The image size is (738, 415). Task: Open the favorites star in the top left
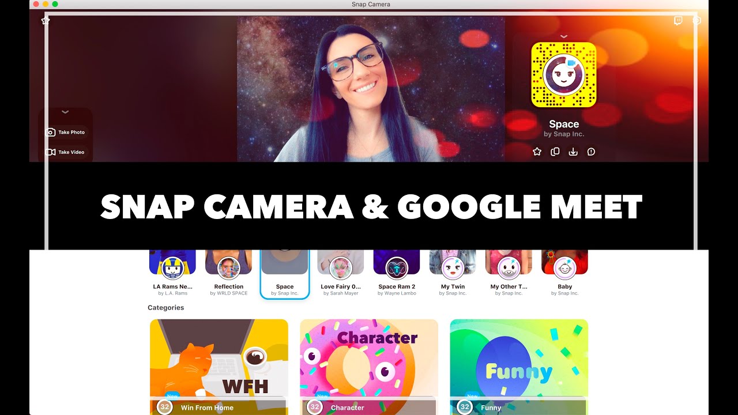pyautogui.click(x=46, y=21)
